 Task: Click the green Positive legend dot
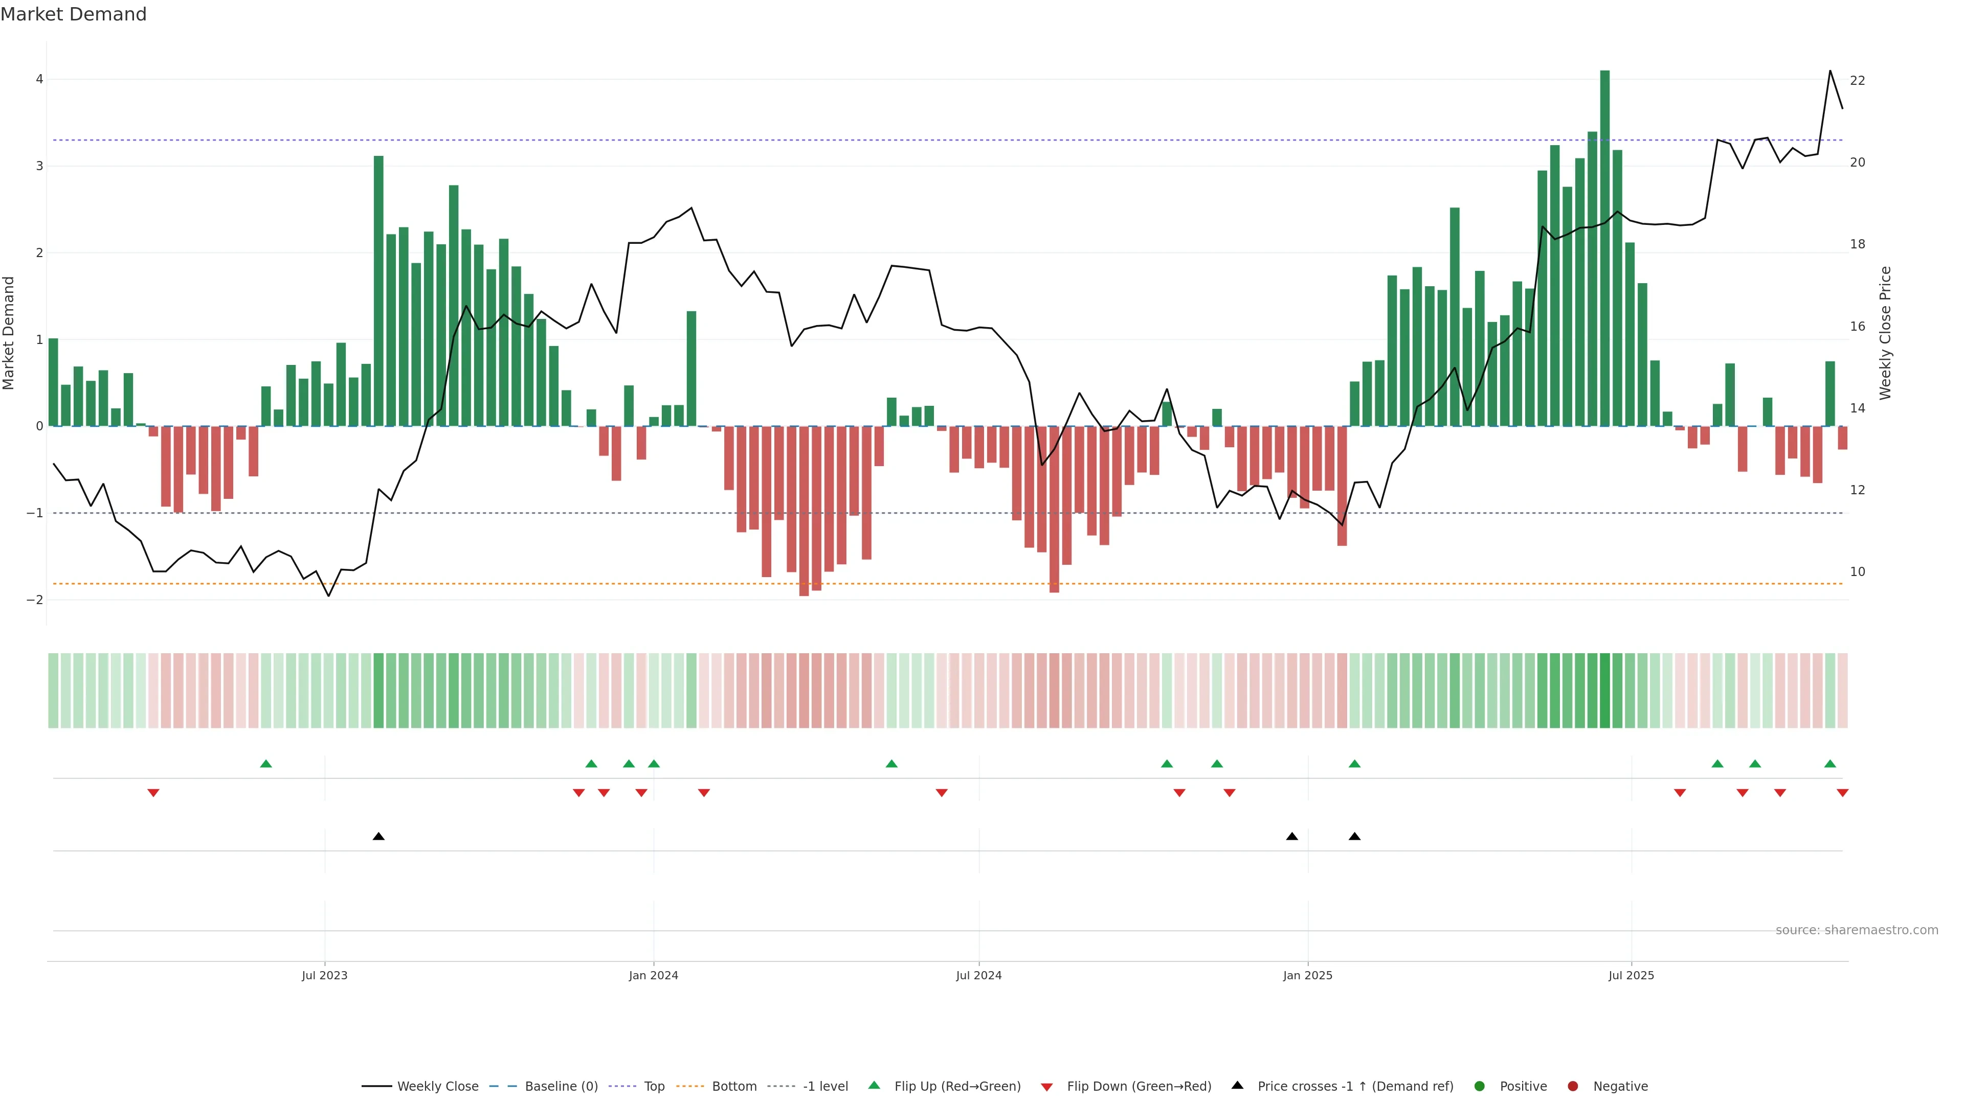1480,1087
